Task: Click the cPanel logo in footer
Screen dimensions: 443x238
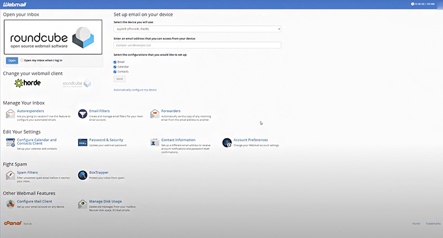Action: click(x=13, y=223)
